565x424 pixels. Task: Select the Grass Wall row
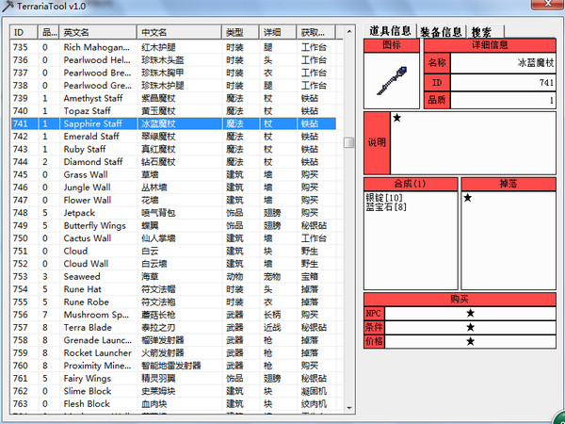pos(173,174)
